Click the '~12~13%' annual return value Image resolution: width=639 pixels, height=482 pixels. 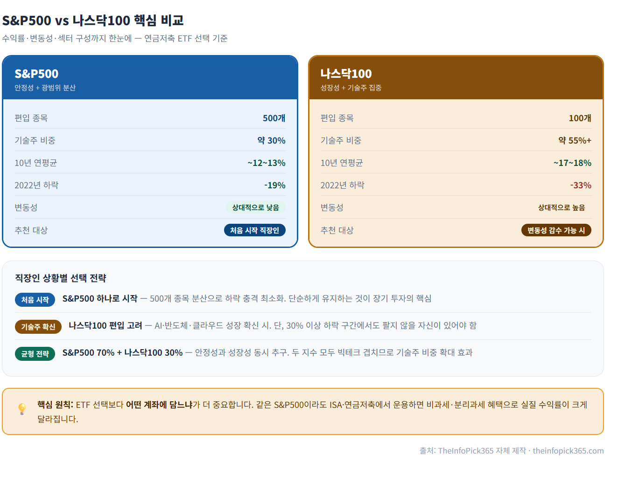pyautogui.click(x=267, y=163)
